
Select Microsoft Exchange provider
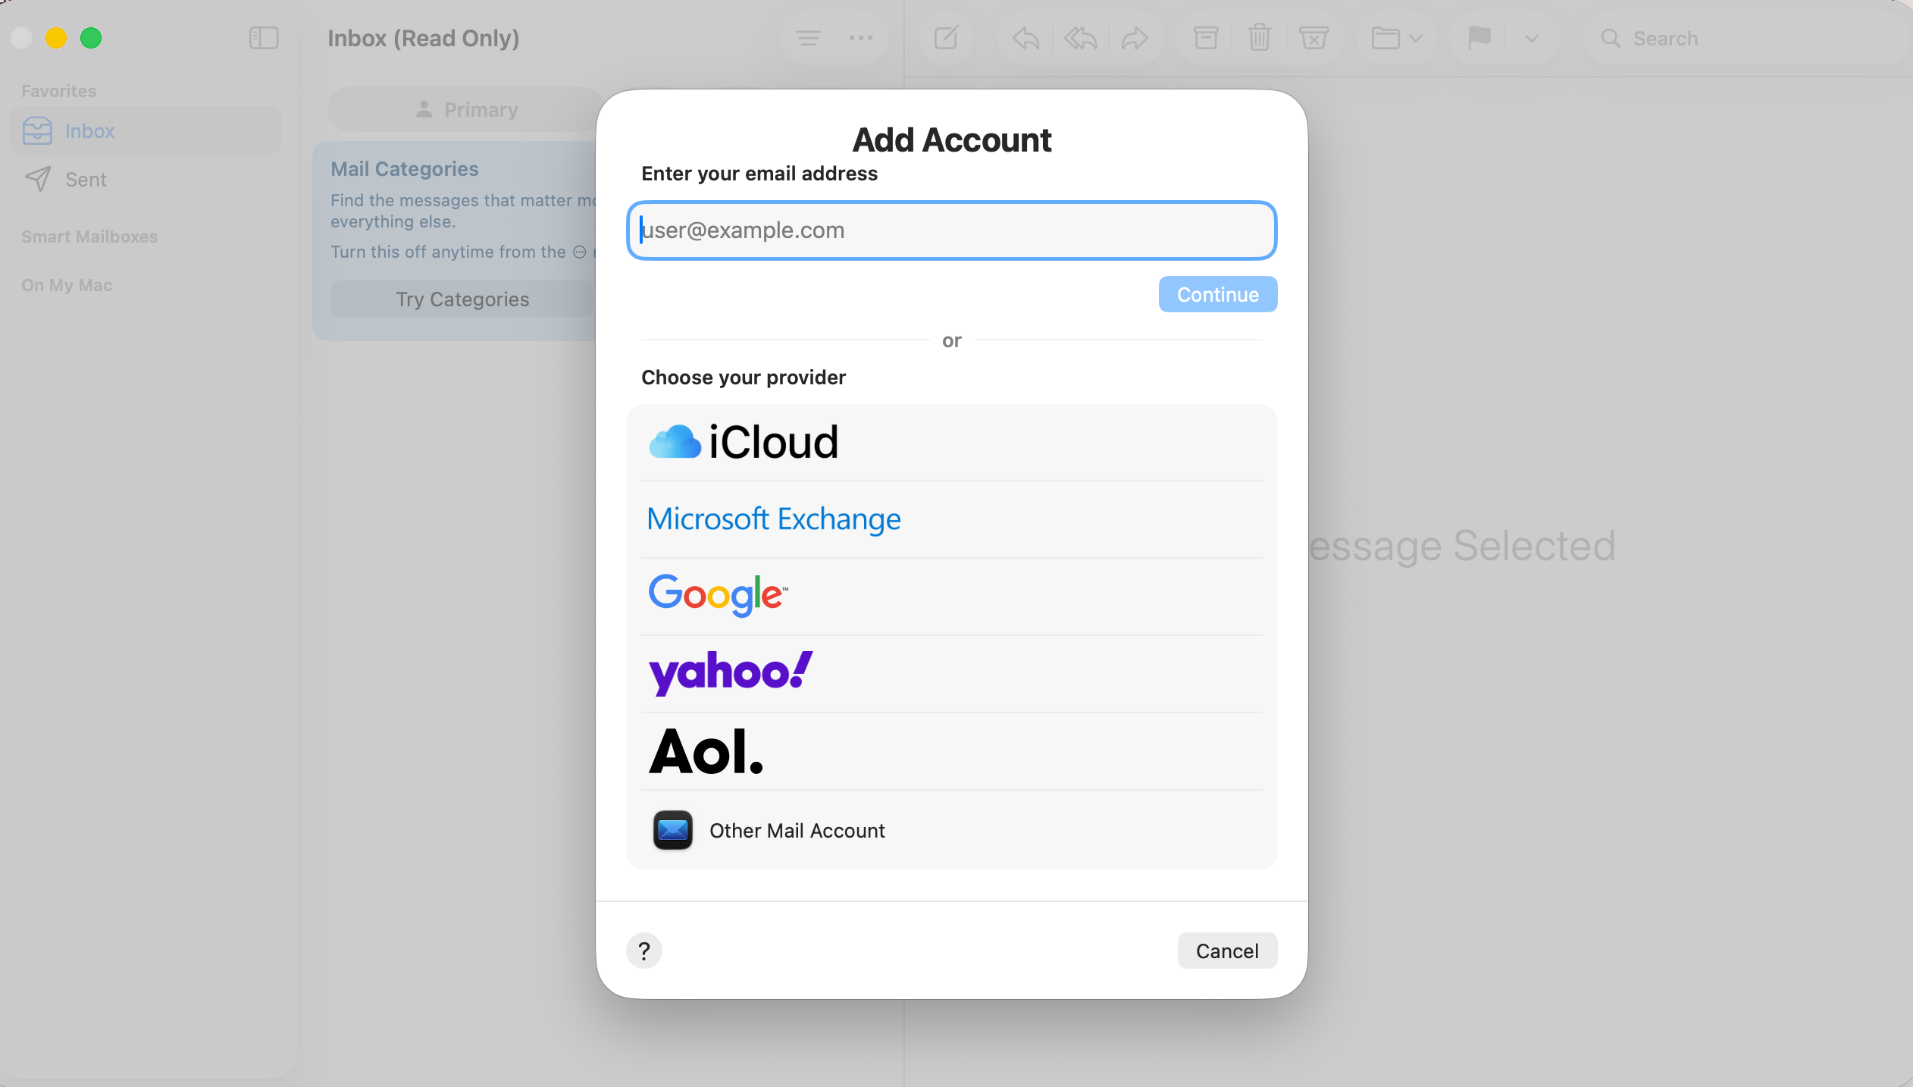pyautogui.click(x=772, y=519)
